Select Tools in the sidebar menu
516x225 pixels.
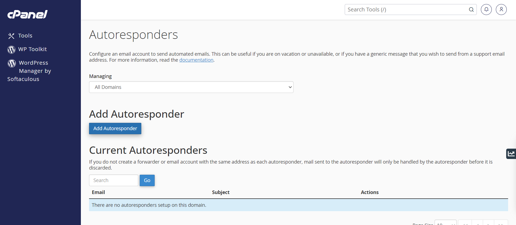coord(25,36)
